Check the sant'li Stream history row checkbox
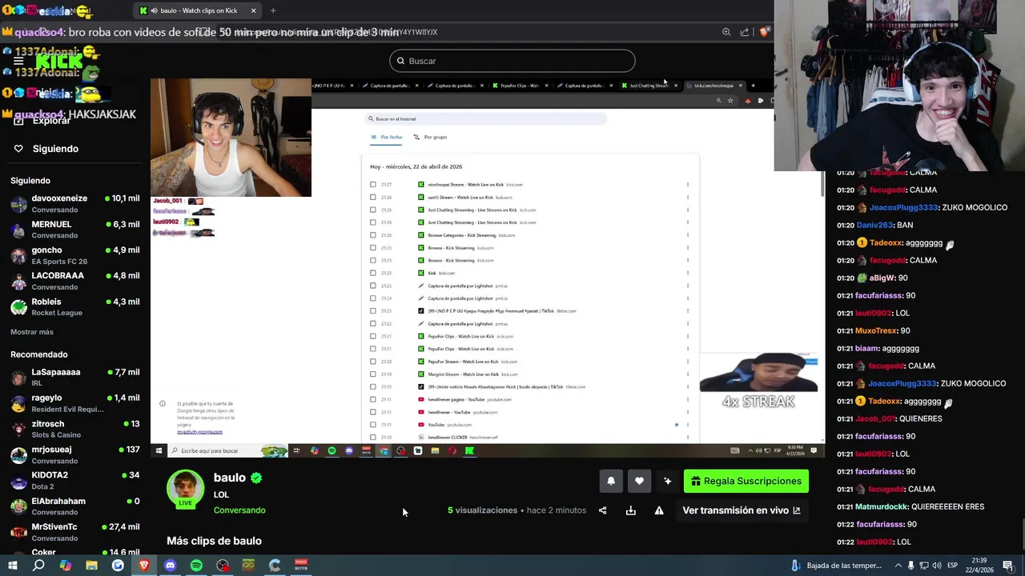1025x576 pixels. pos(373,197)
